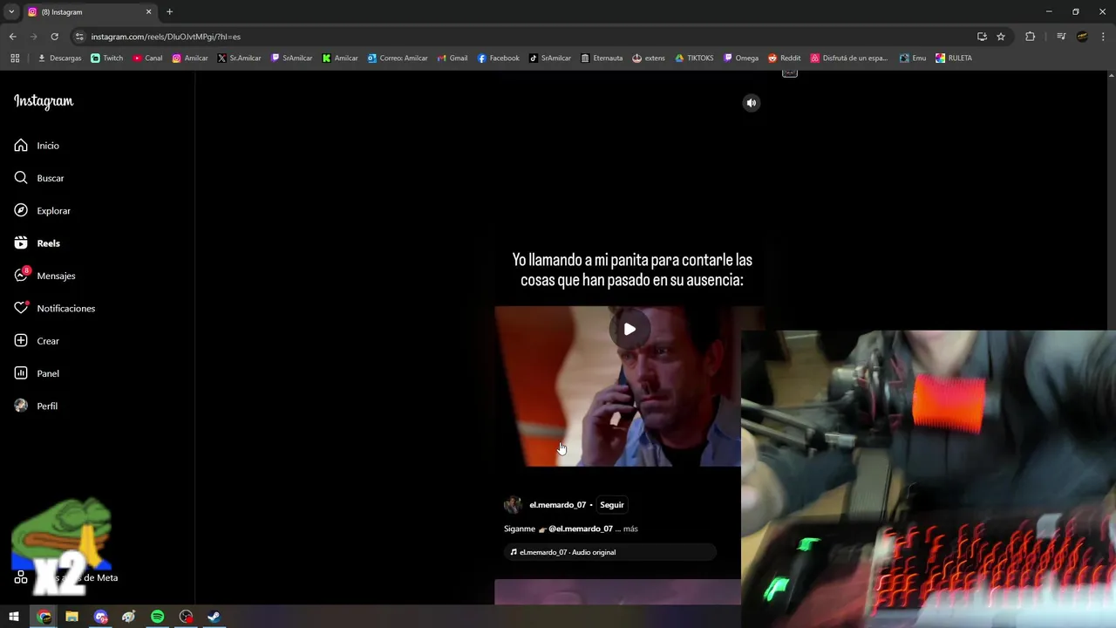Open Omega bookmark
The height and width of the screenshot is (628, 1116).
tap(741, 58)
